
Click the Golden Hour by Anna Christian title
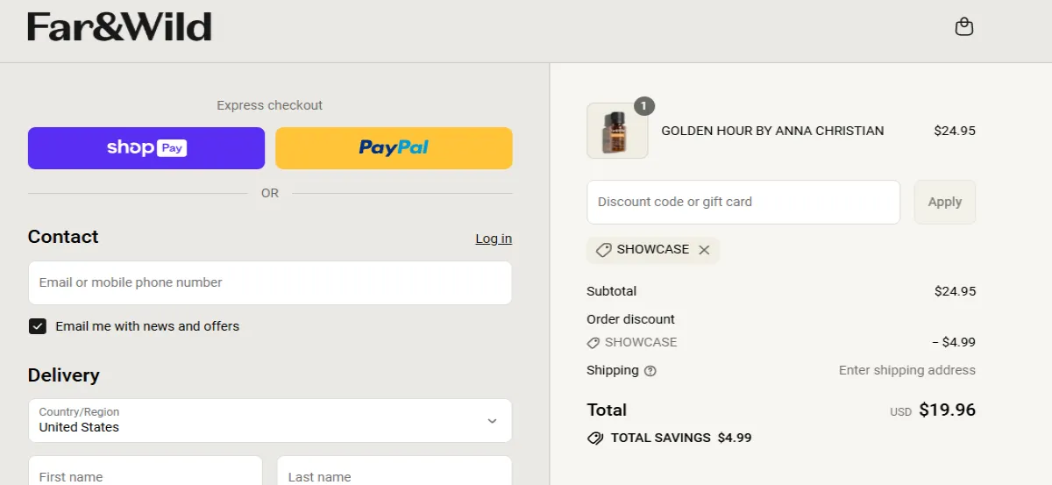coord(772,131)
